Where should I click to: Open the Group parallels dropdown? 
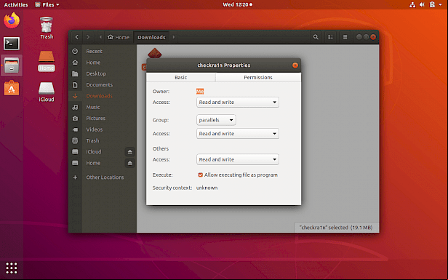point(216,120)
